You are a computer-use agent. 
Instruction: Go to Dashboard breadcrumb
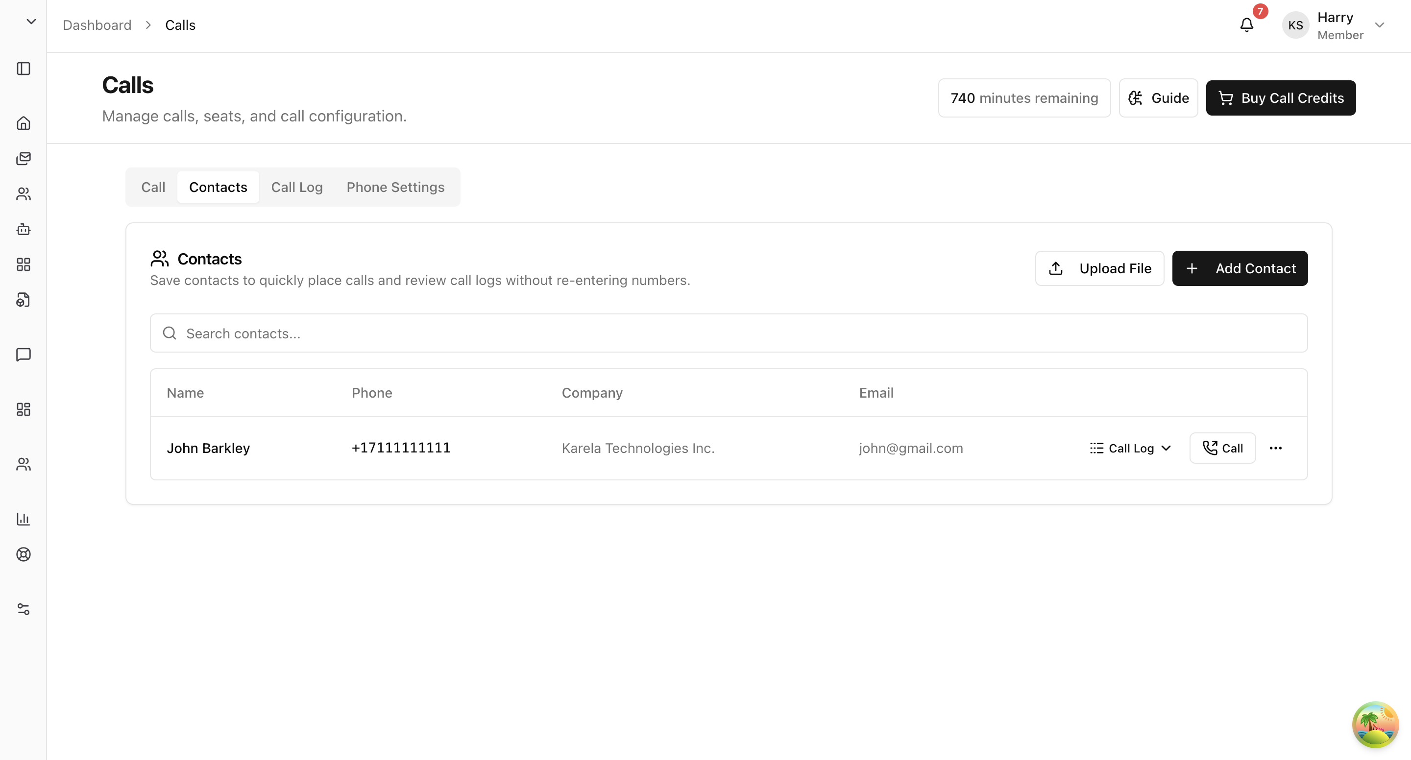tap(97, 25)
